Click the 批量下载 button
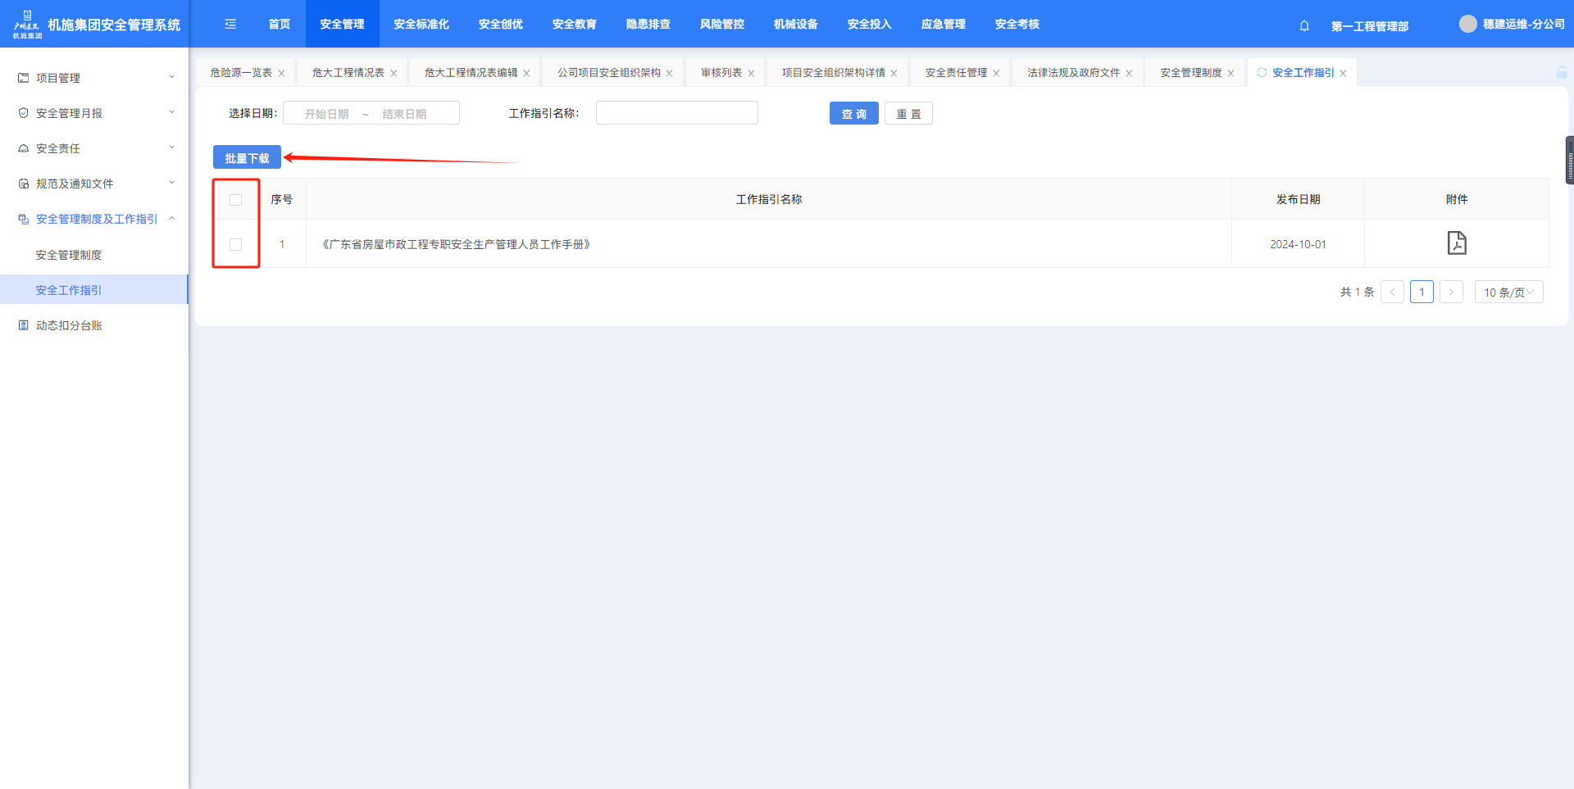 point(247,158)
